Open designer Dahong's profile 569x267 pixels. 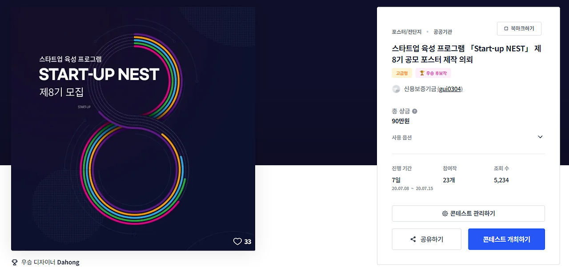68,262
